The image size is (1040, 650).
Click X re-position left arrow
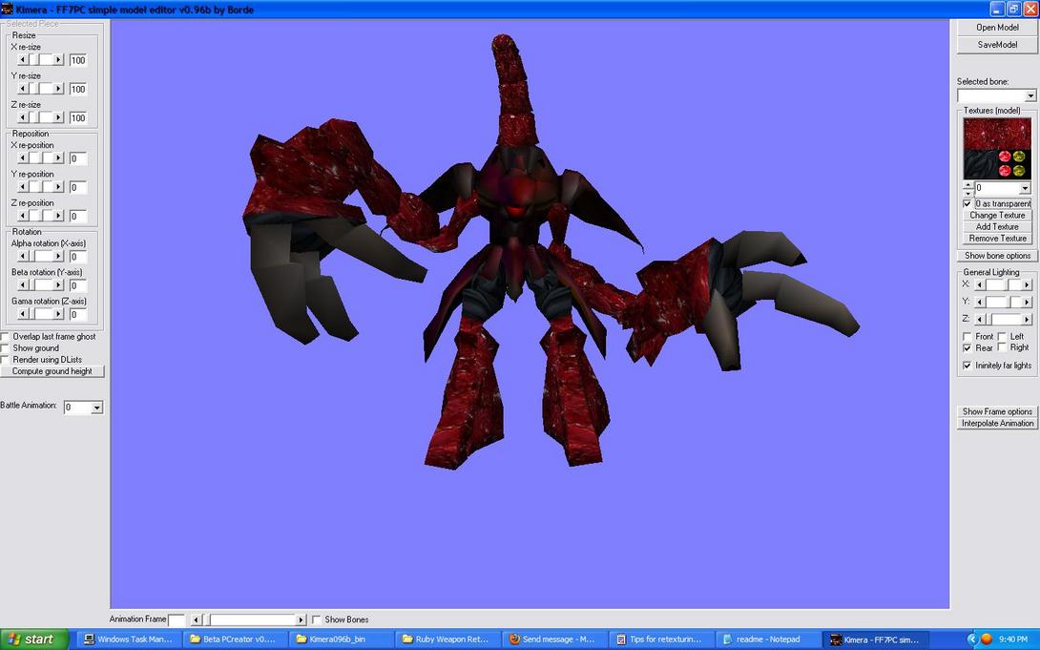click(x=23, y=157)
